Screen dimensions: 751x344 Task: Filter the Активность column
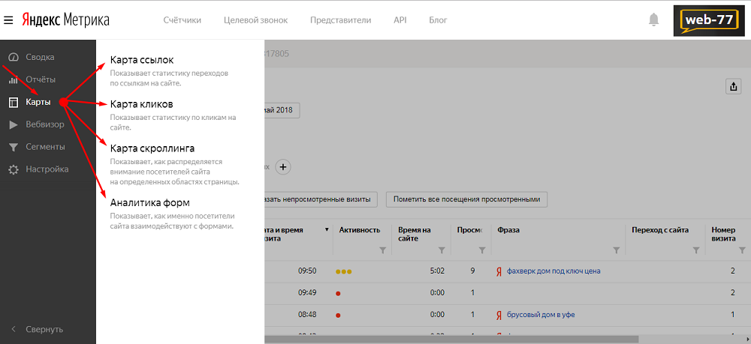coord(382,250)
